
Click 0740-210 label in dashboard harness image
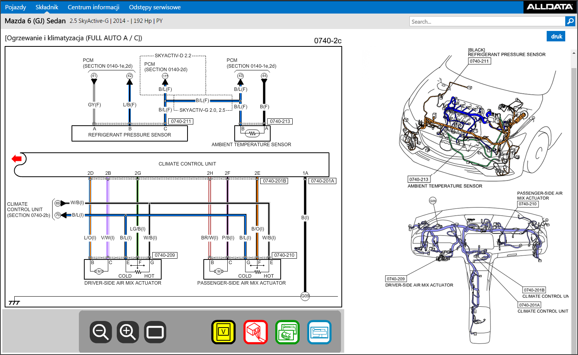click(528, 204)
